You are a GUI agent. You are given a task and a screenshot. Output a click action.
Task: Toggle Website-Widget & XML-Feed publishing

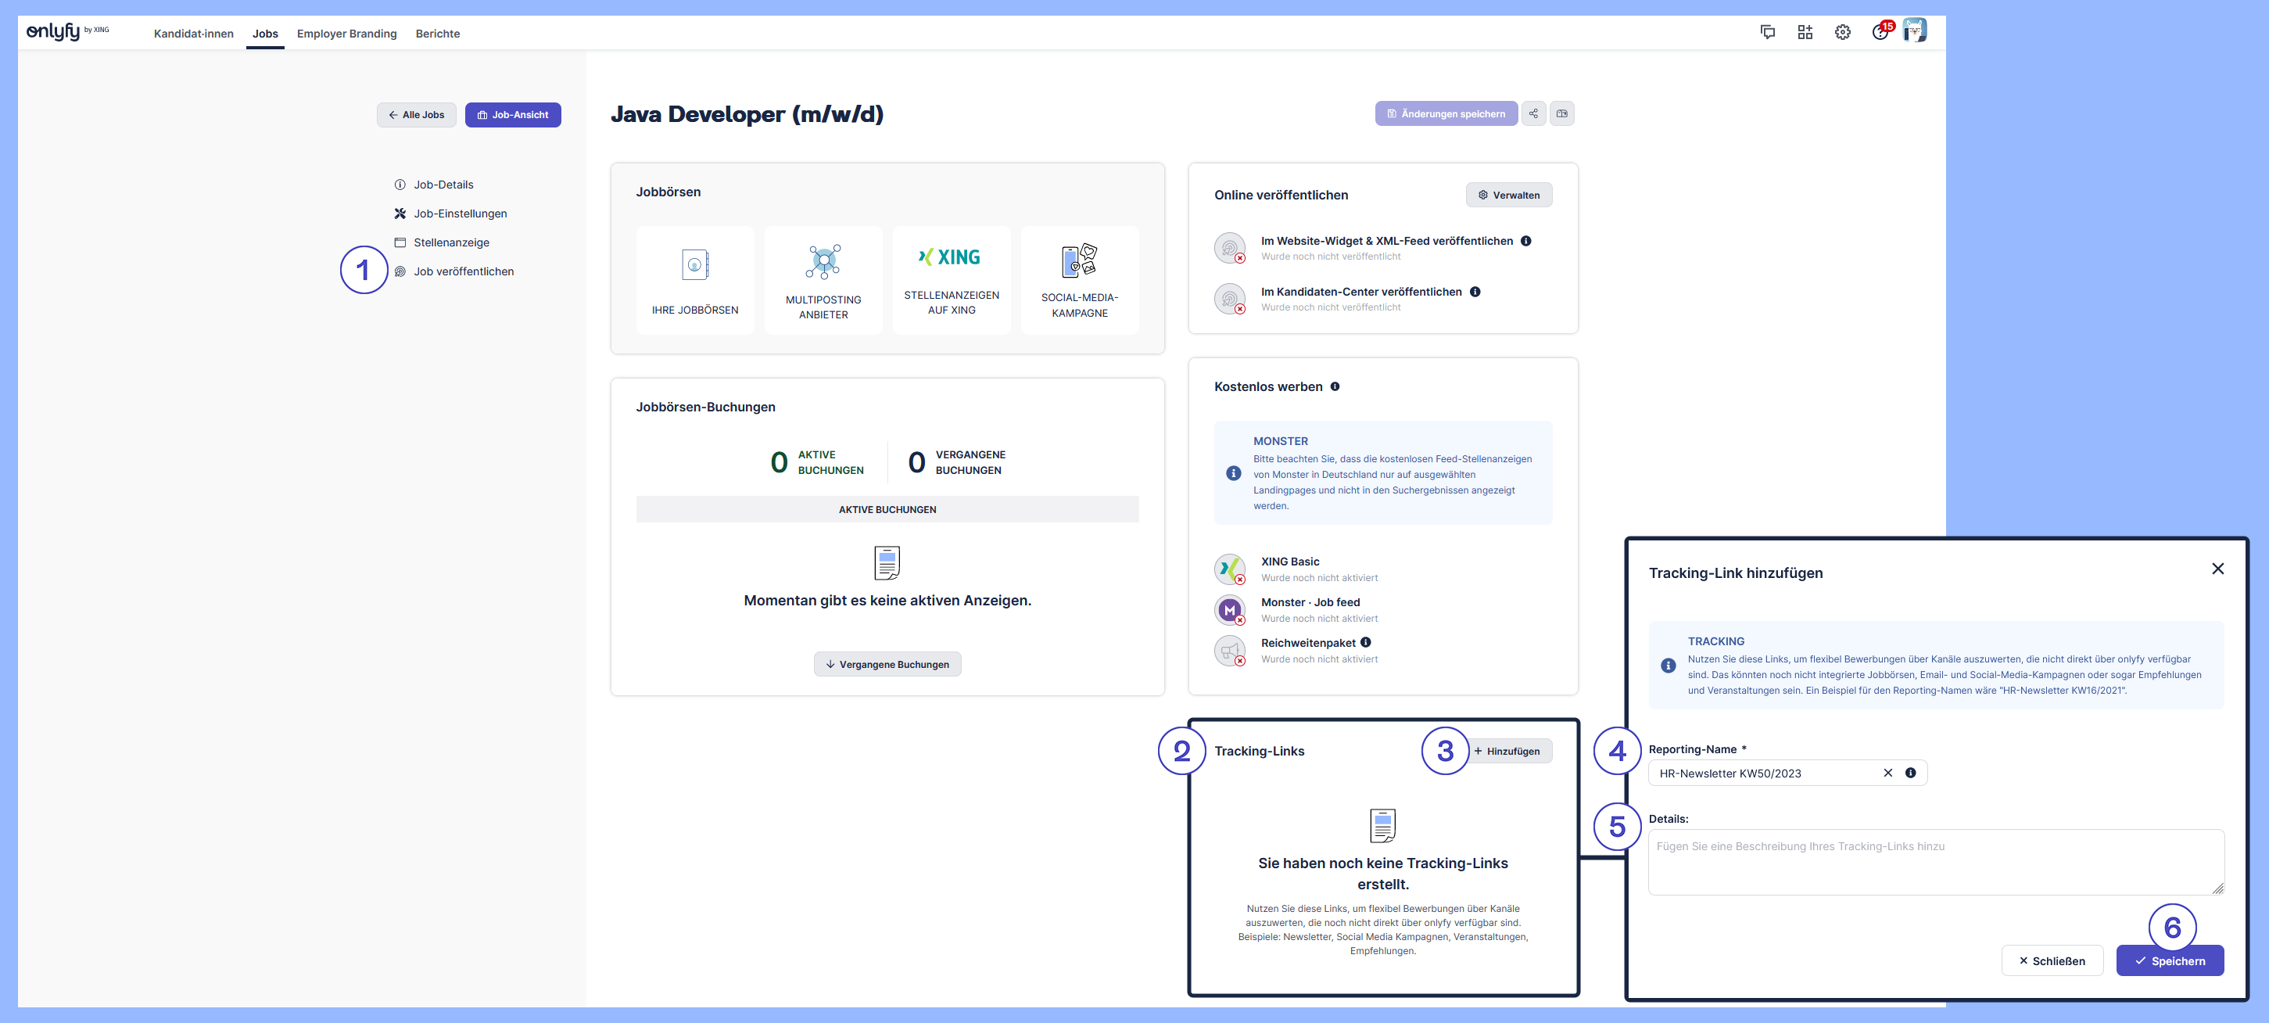[x=1230, y=249]
